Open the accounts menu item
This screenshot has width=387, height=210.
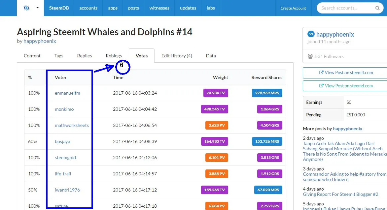pos(88,8)
